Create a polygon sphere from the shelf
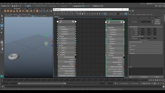Viewport: 165px width, 93px height. 5,11
